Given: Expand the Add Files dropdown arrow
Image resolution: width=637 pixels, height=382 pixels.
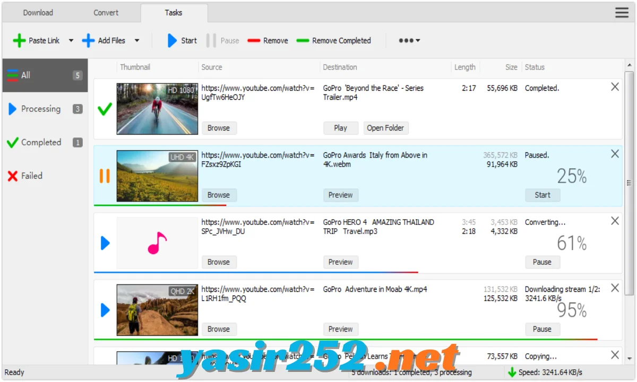Looking at the screenshot, I should (x=137, y=40).
